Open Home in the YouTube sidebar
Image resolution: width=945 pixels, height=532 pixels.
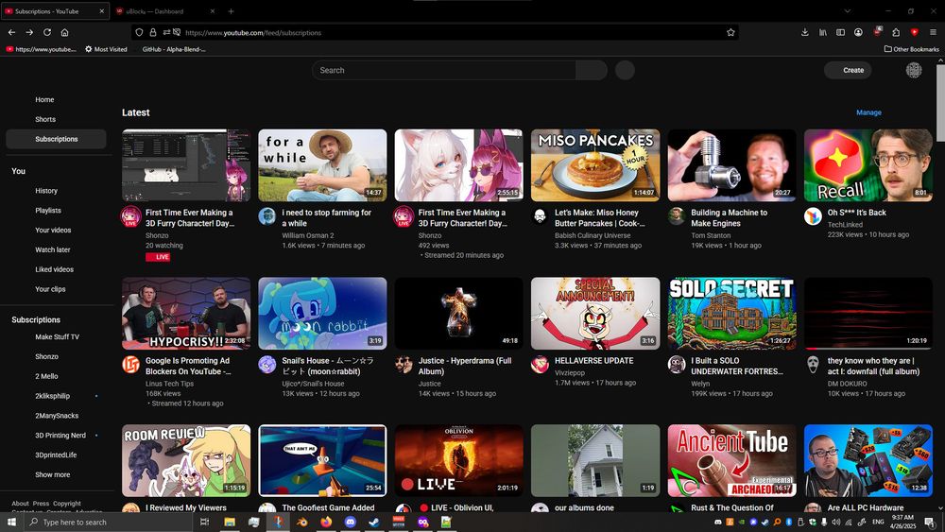pos(44,100)
